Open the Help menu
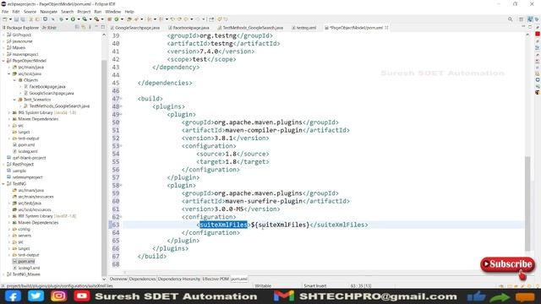This screenshot has height=304, width=541. pyautogui.click(x=129, y=12)
